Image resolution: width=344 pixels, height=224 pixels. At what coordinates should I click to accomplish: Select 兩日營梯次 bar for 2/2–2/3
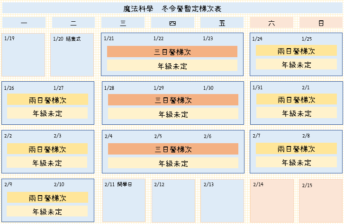click(x=47, y=149)
